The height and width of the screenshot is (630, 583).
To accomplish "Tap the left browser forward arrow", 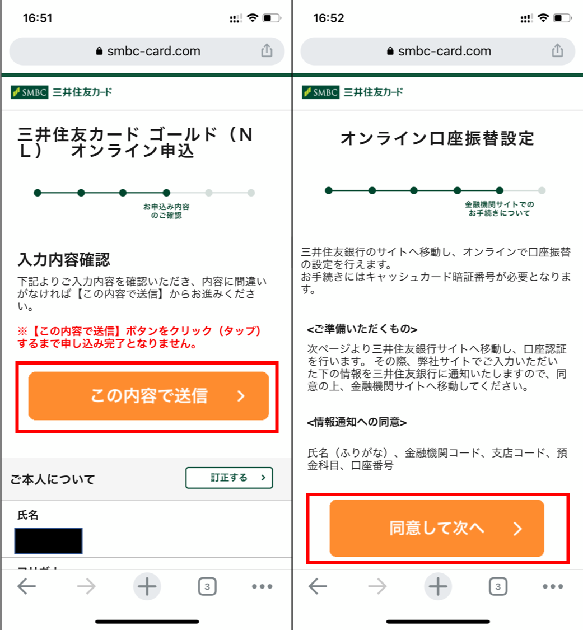I will point(86,587).
